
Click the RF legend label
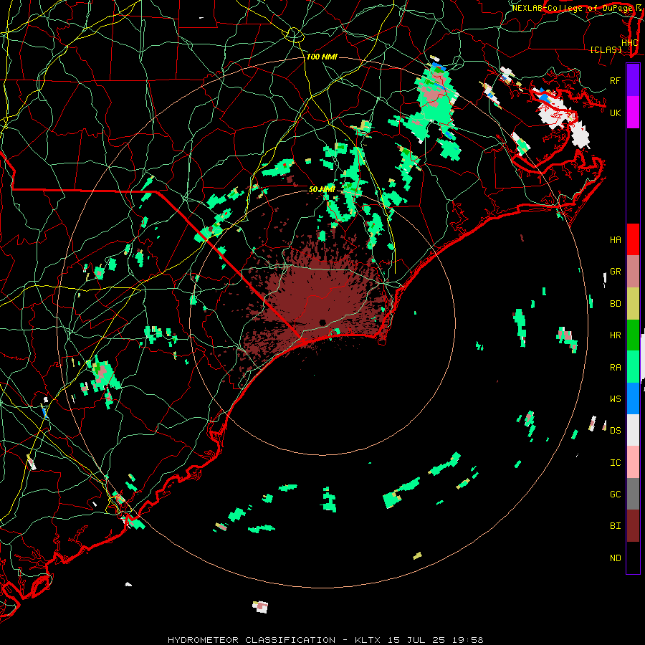(x=615, y=80)
